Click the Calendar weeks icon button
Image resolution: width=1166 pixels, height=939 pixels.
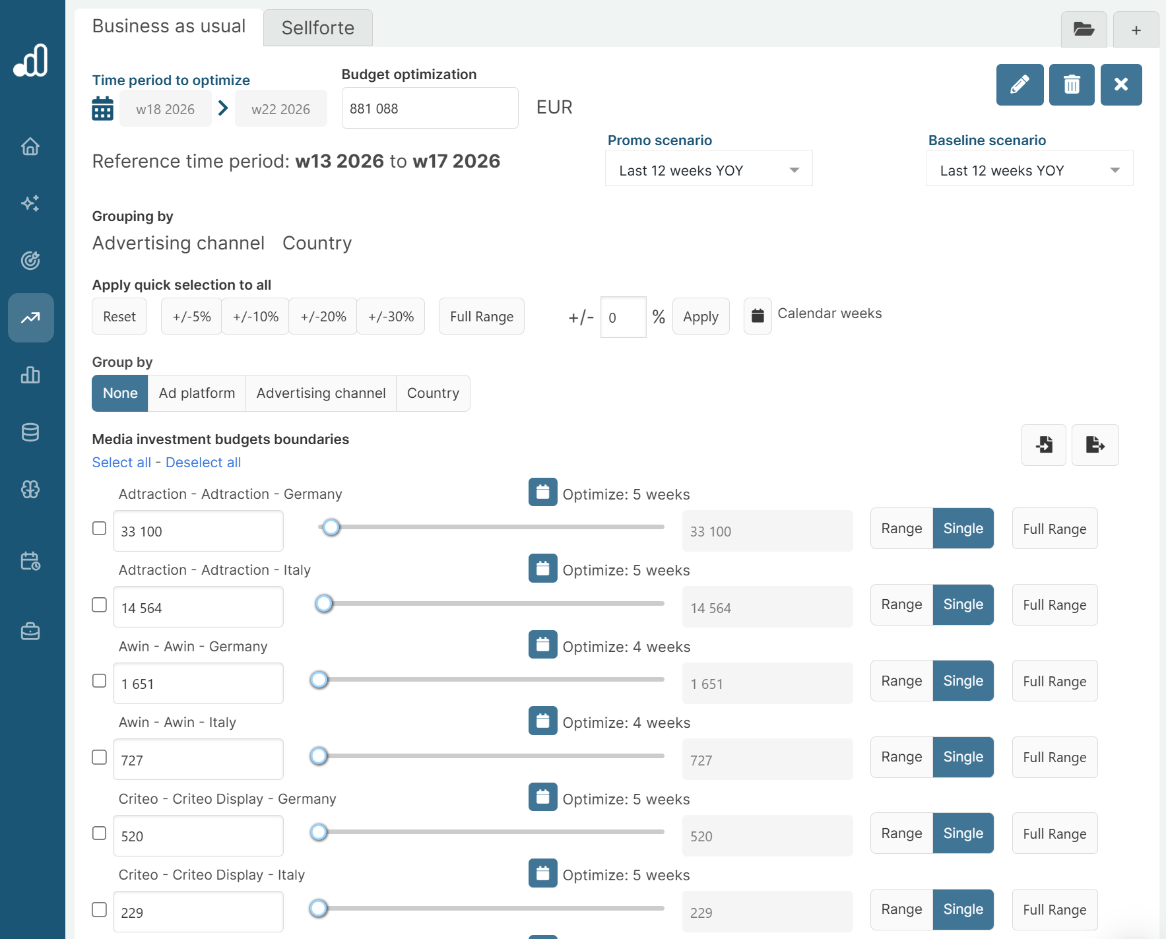coord(757,316)
